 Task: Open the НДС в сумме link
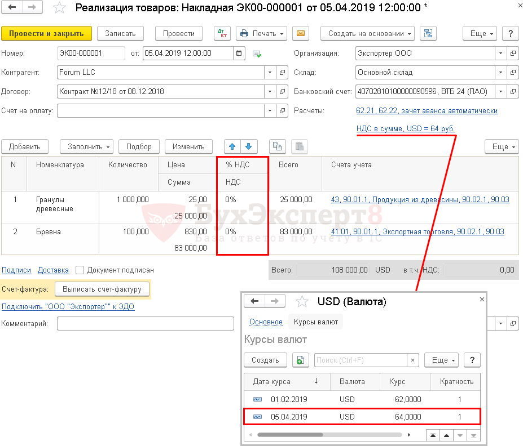click(x=405, y=128)
